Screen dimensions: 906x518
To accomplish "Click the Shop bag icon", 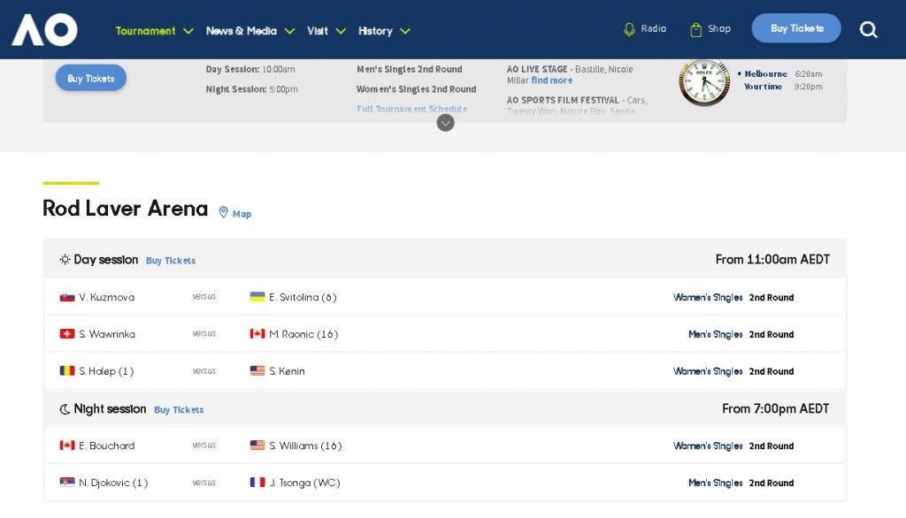I will (x=695, y=29).
